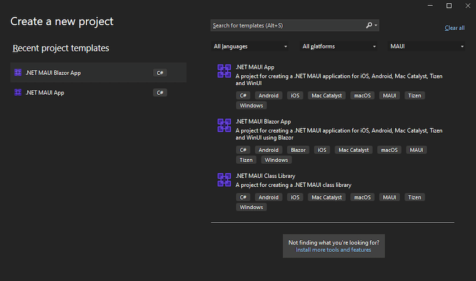Minimize the Create a new project window
The width and height of the screenshot is (476, 281).
click(430, 6)
